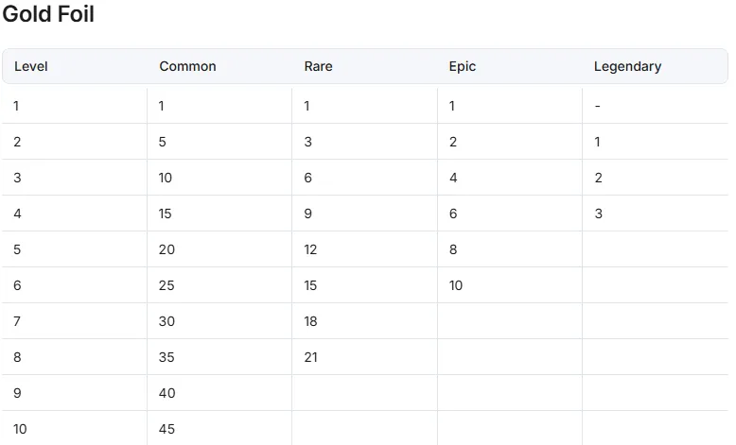Select Common value 35 at level 8
This screenshot has height=445, width=736.
click(166, 357)
